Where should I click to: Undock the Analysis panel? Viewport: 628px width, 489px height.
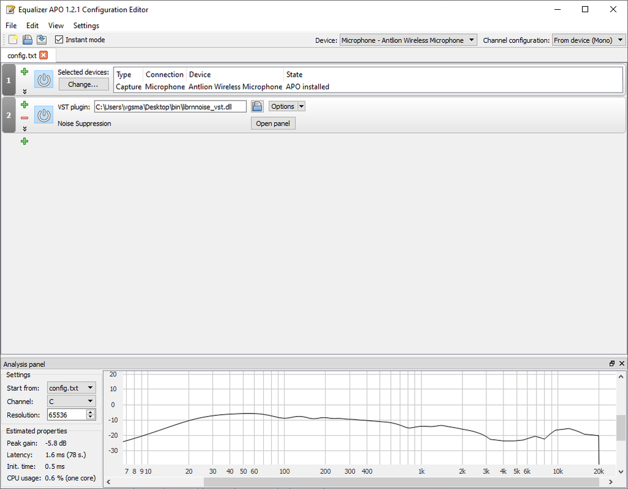[612, 364]
